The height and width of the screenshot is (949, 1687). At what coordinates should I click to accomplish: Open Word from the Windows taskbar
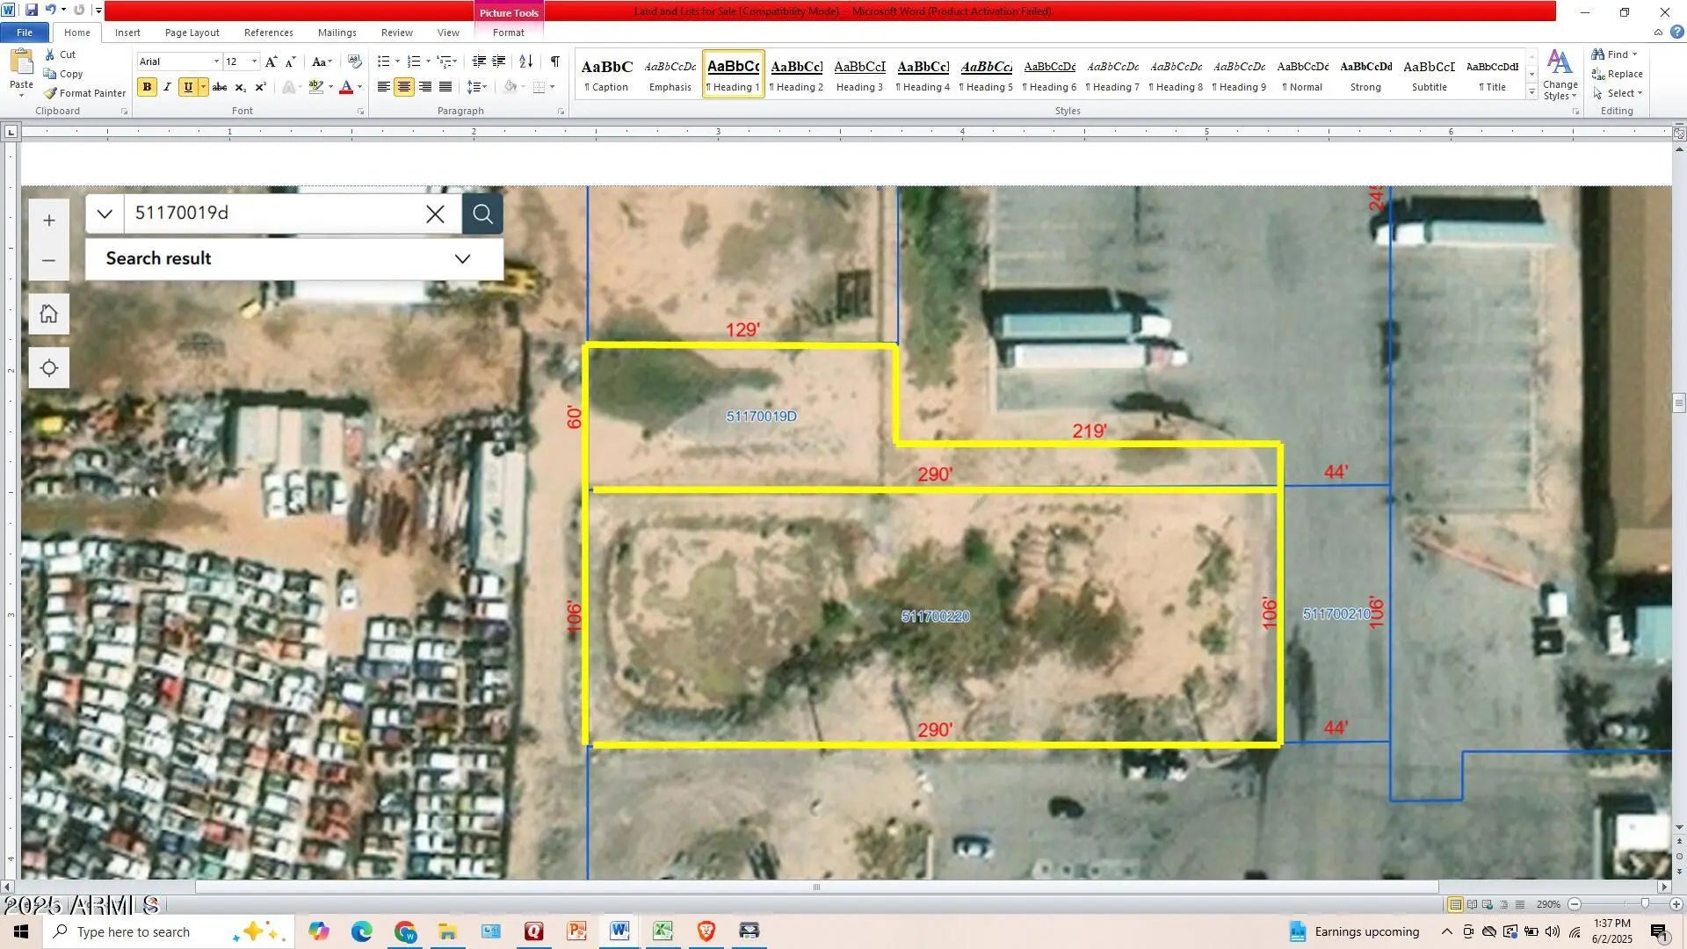619,931
